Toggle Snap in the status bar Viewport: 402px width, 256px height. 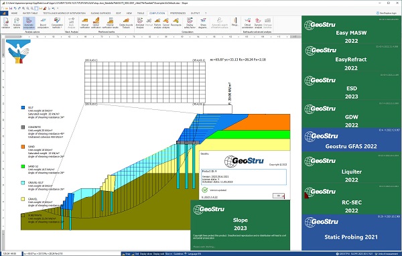126,254
